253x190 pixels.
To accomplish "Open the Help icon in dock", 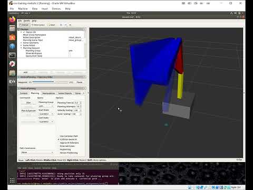I will click(x=12, y=46).
